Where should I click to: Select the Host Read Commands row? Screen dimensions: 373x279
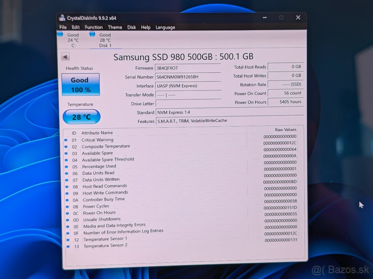(182, 184)
